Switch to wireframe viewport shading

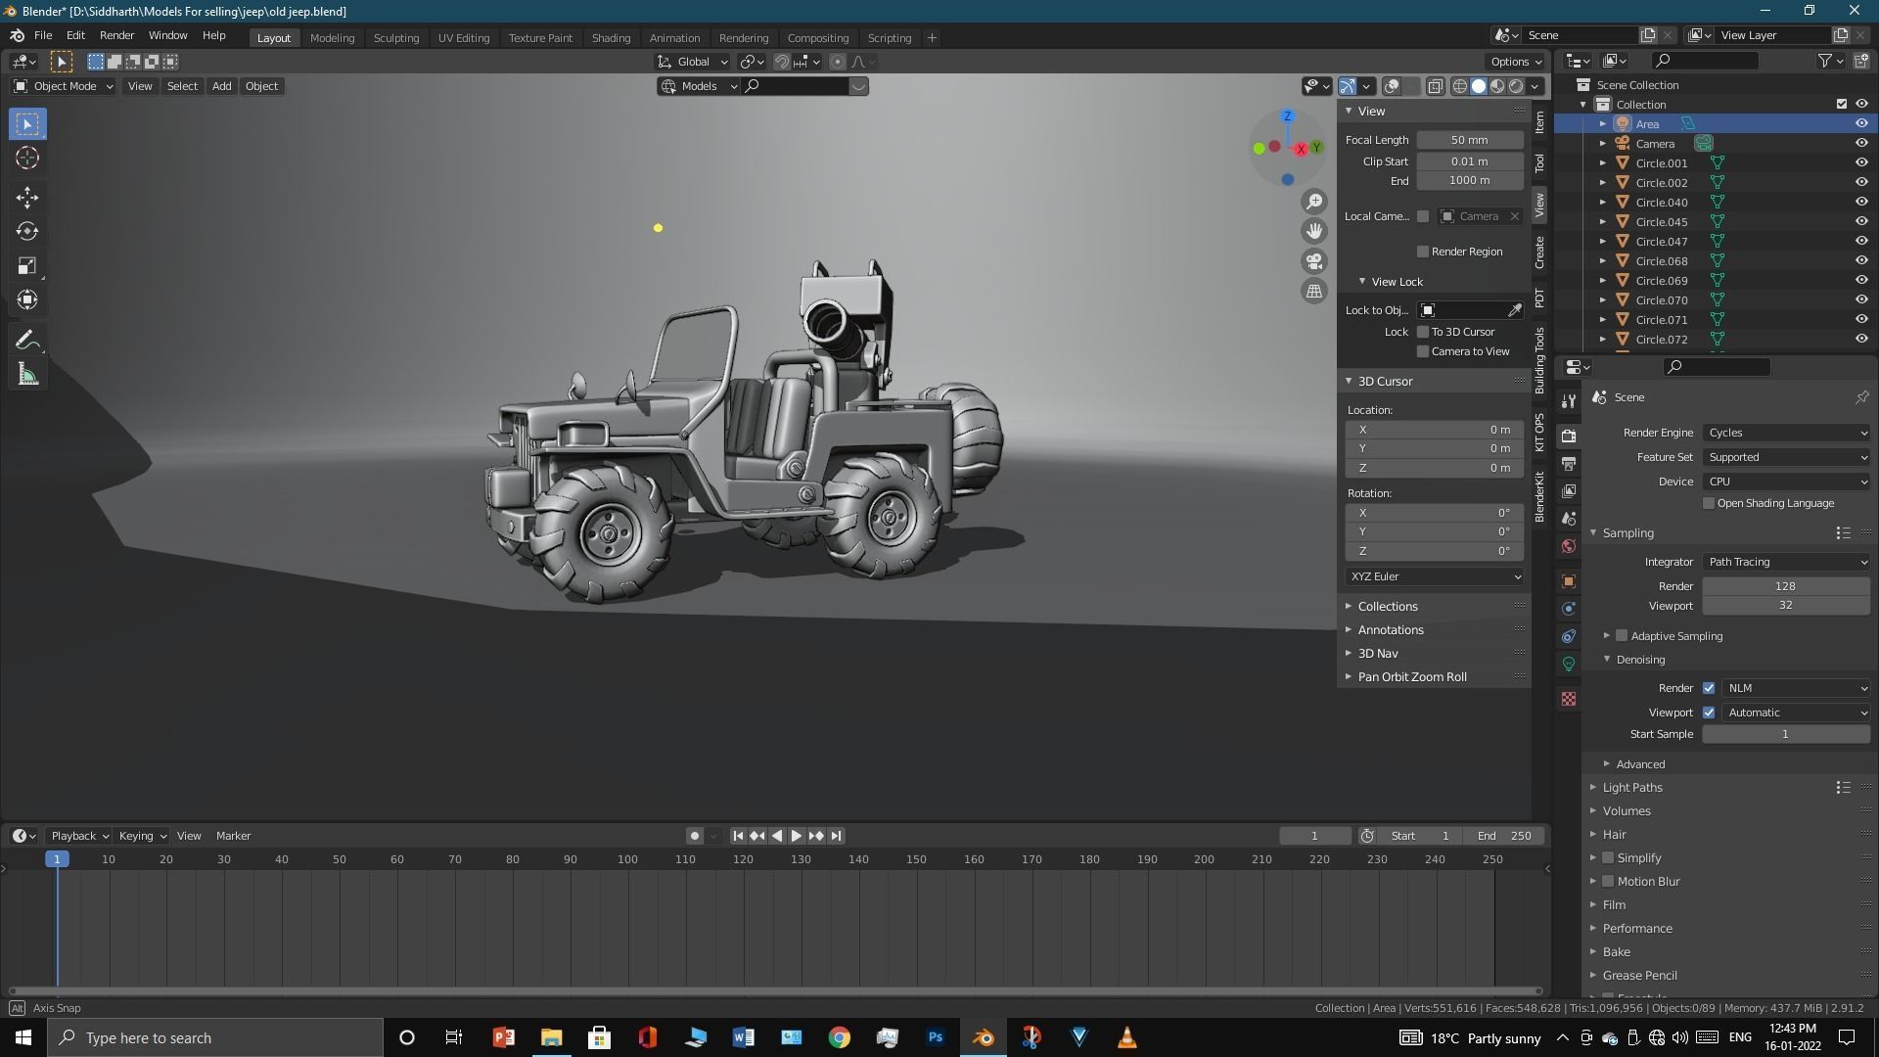(x=1460, y=87)
